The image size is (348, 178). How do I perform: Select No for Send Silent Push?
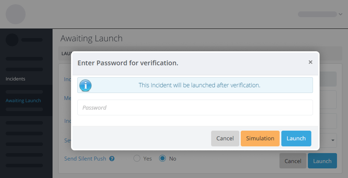(163, 158)
